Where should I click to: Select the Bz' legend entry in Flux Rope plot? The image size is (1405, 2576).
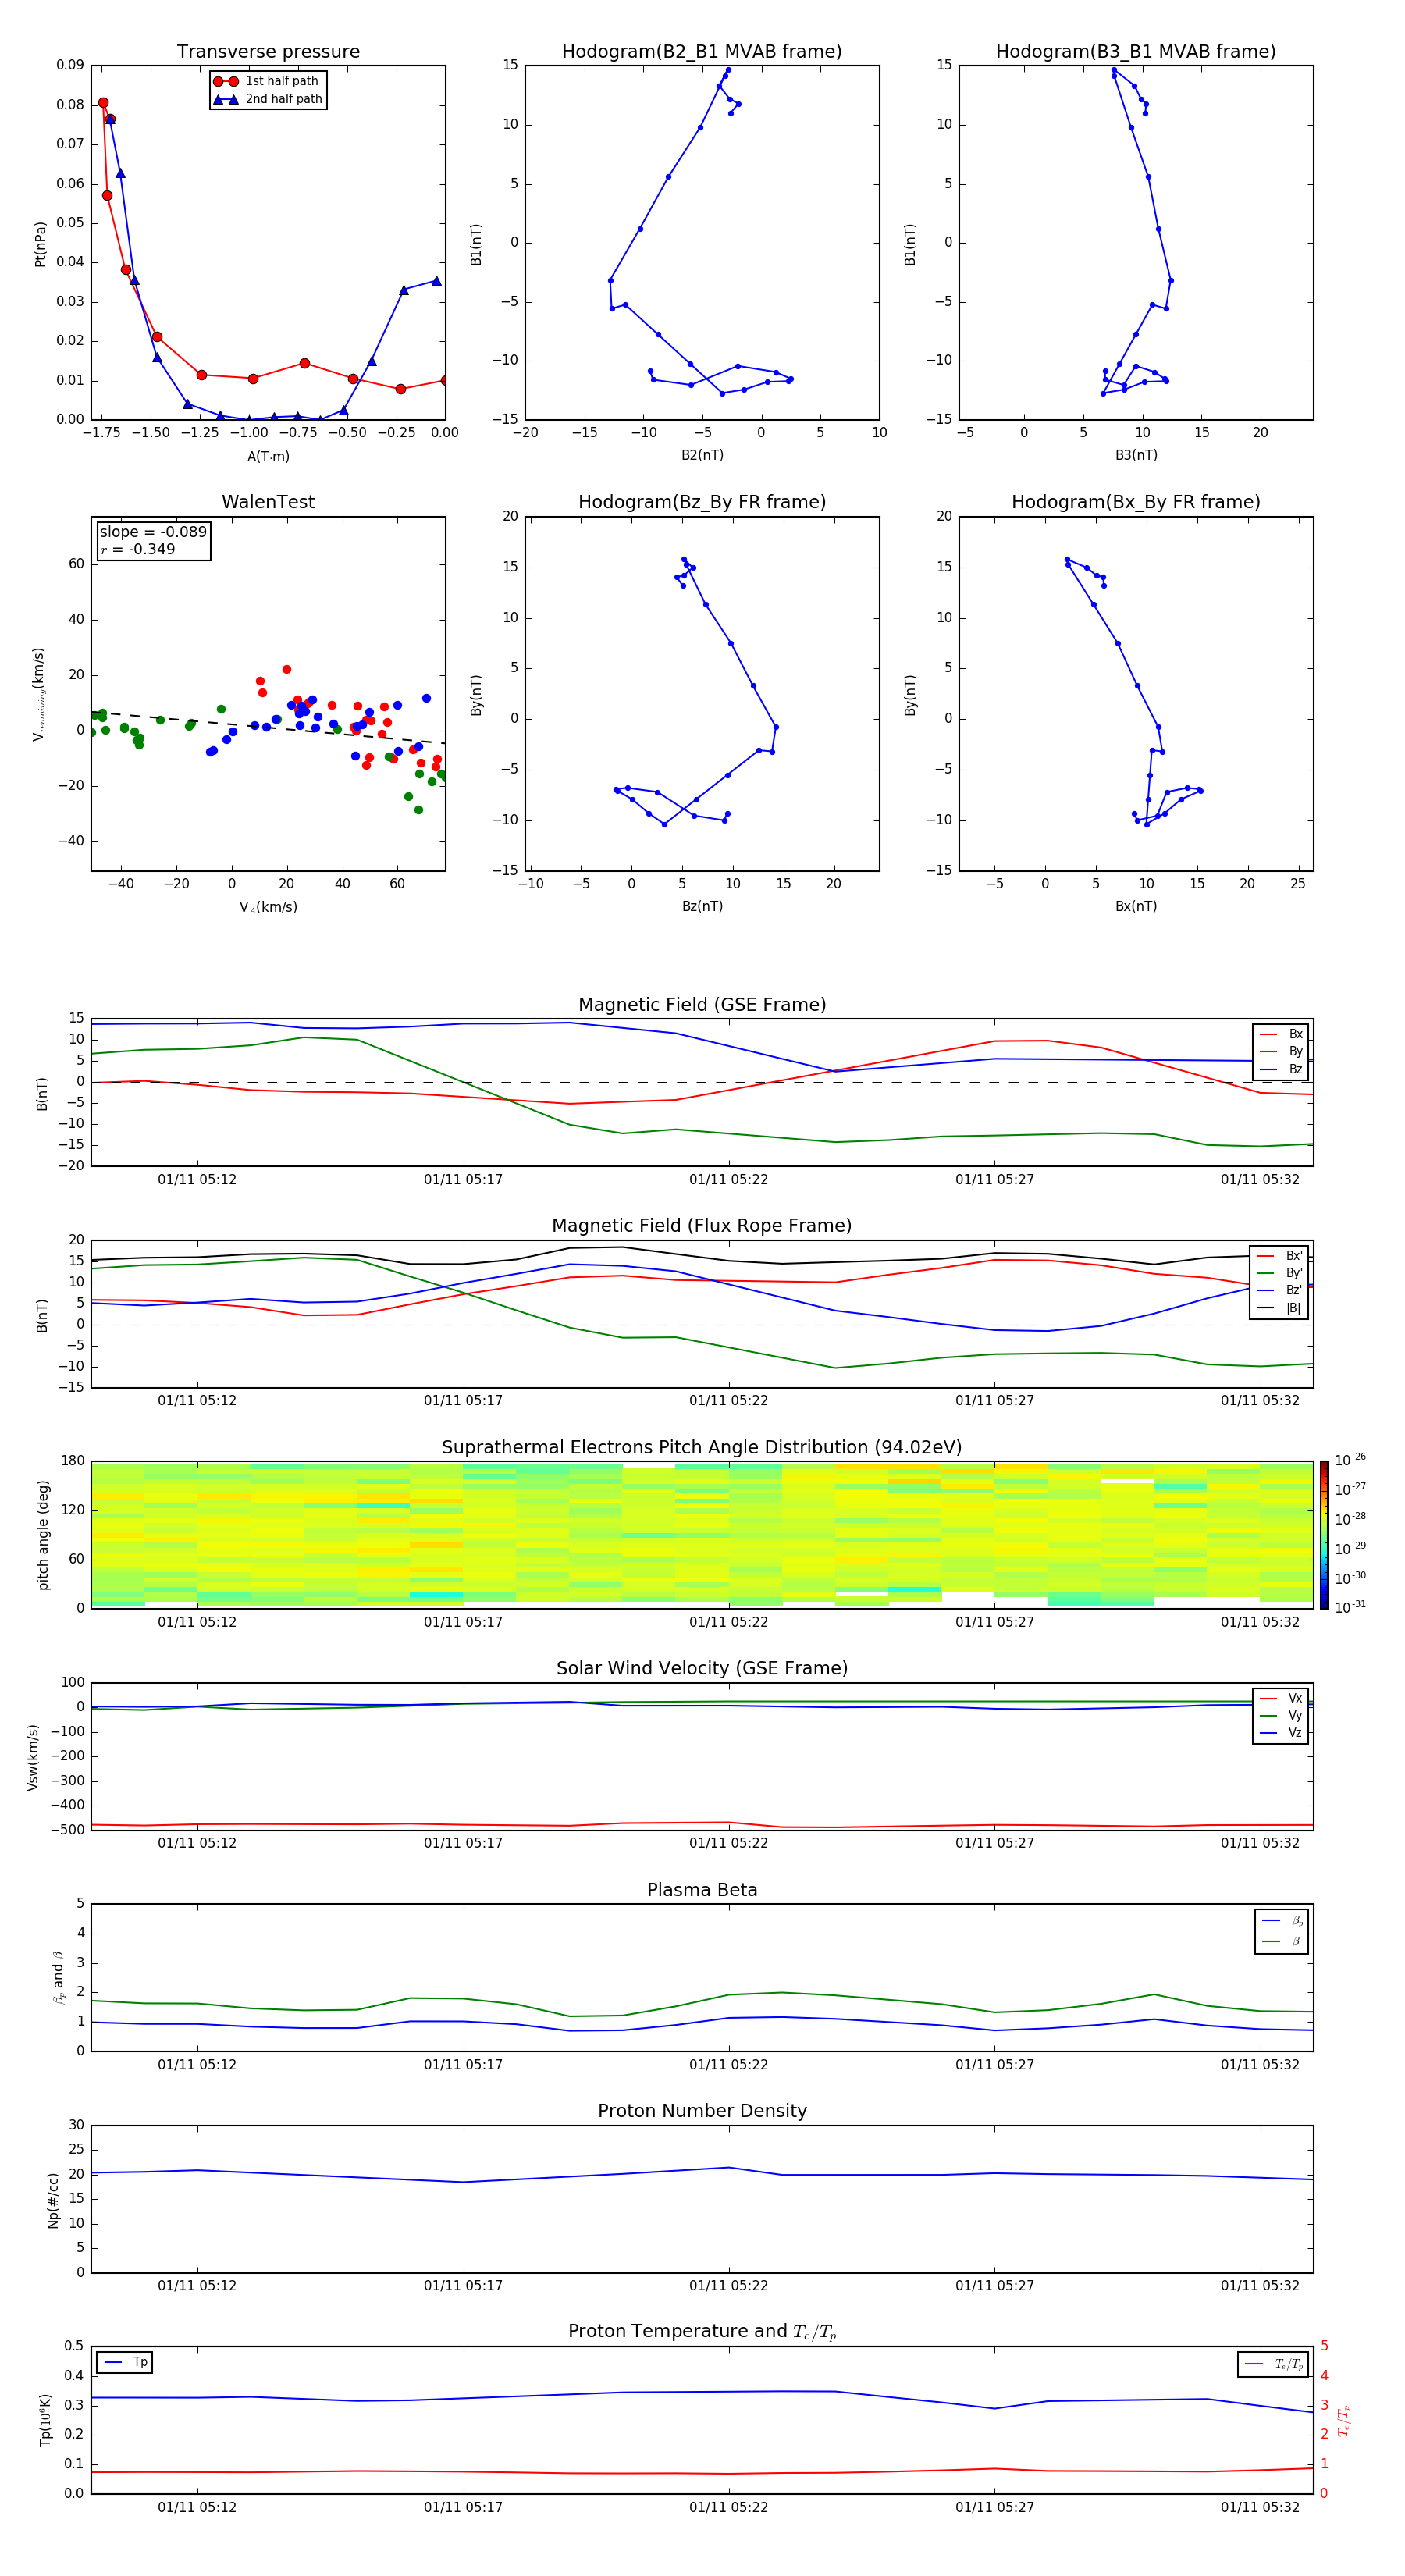click(1279, 1290)
